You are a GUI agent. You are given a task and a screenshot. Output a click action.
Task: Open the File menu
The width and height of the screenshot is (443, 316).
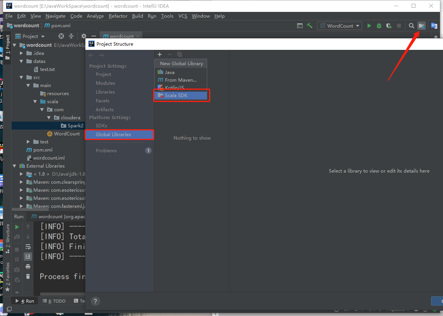(x=9, y=16)
